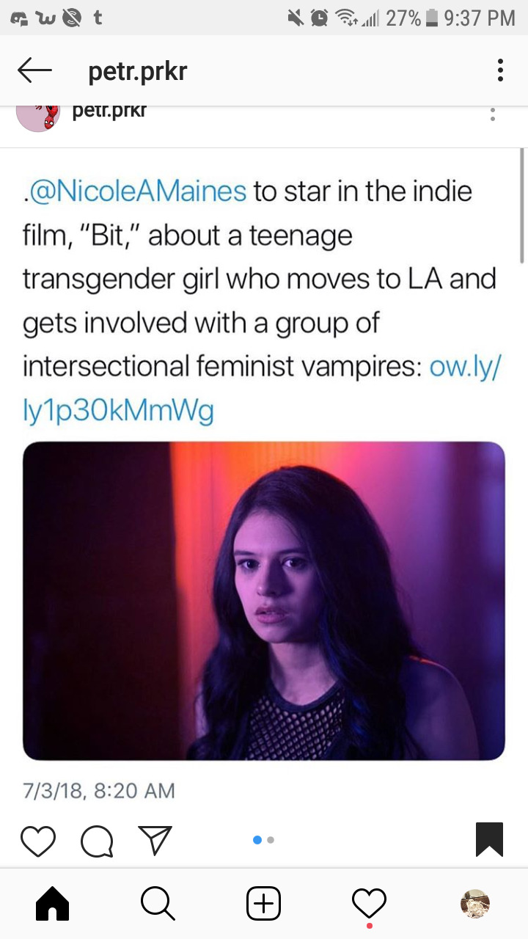This screenshot has width=528, height=939.
Task: Tap the petr.prkr header title
Action: [x=138, y=71]
